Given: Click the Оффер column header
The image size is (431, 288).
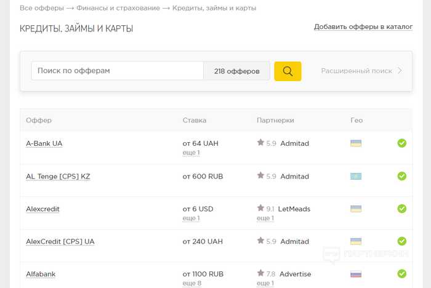Looking at the screenshot, I should tap(39, 121).
